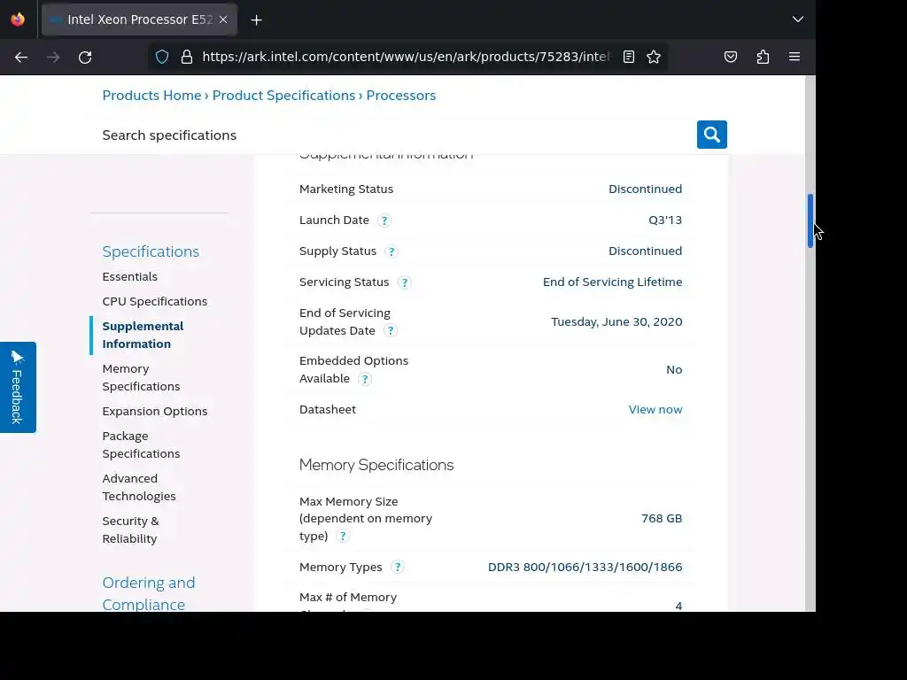
Task: Select Supplemental Information in the sidebar
Action: coord(143,335)
